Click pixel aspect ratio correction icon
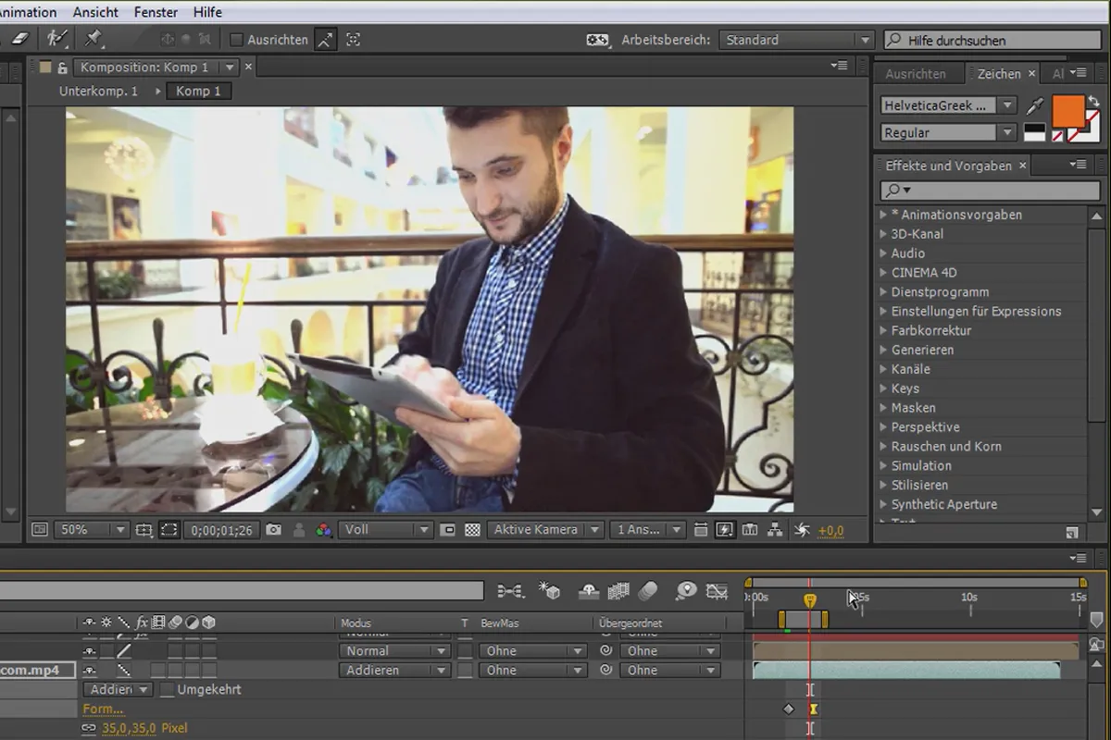This screenshot has height=740, width=1111. tap(701, 530)
